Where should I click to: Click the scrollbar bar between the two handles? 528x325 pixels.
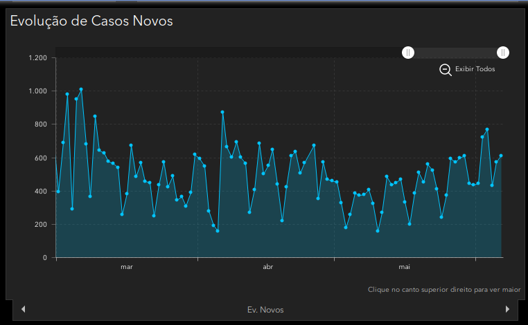(x=456, y=53)
